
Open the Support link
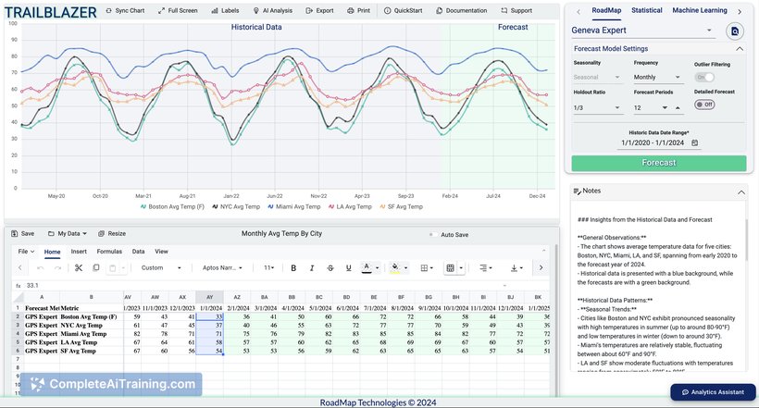tap(516, 10)
